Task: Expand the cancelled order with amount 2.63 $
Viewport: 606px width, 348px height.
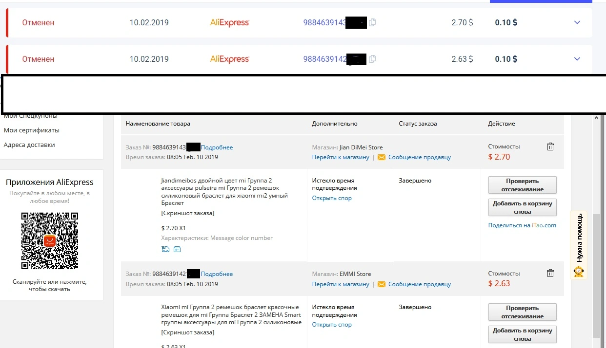Action: click(577, 59)
